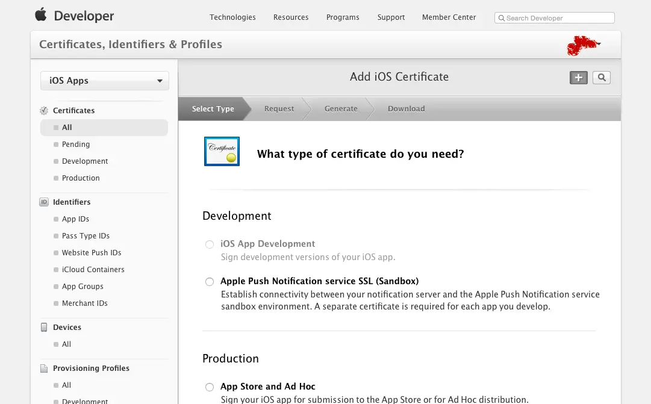Open All under Provisioning Profiles

66,385
